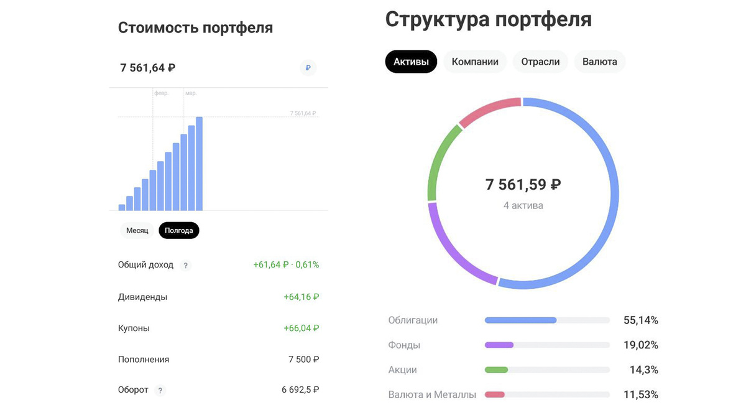The image size is (746, 420).
Task: Open the help icon next to Оборот
Action: [160, 390]
